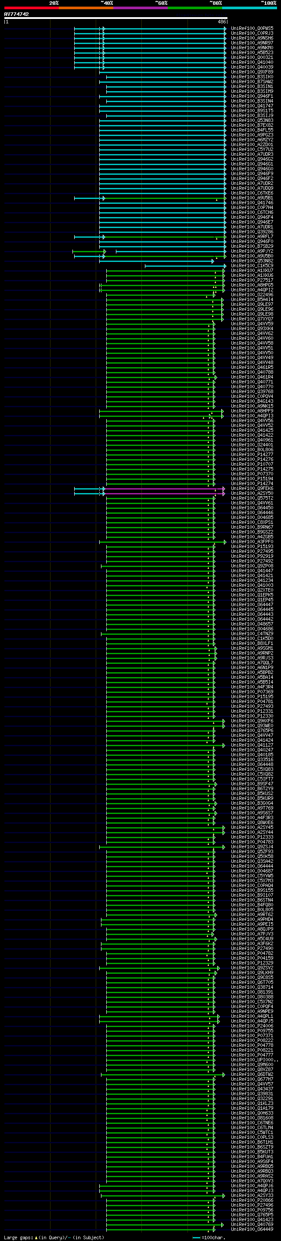Select UniRef100_Q93XK4 label
This screenshot has height=1241, width=281.
(252, 328)
